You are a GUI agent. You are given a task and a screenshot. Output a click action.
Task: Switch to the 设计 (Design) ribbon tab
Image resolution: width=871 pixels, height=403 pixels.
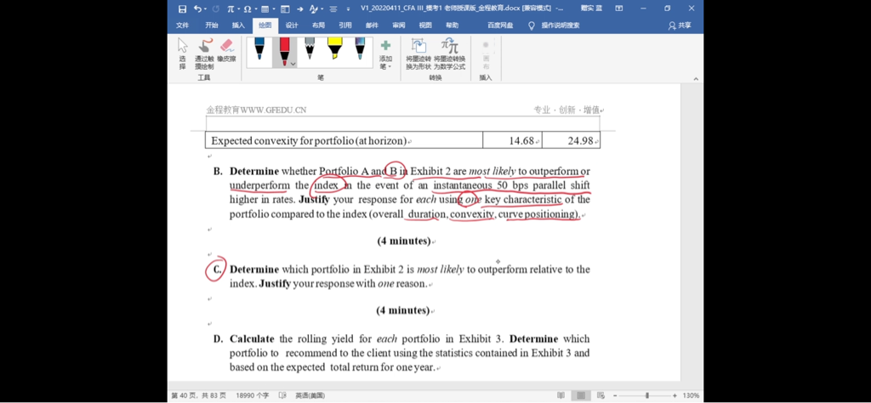[292, 26]
